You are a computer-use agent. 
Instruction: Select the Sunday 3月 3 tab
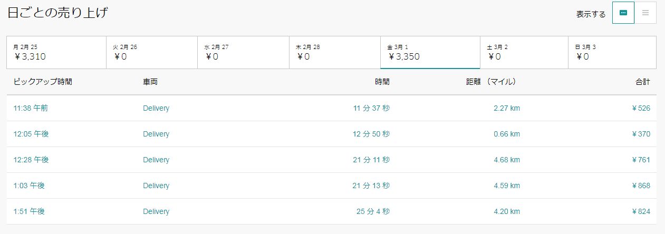tap(612, 52)
